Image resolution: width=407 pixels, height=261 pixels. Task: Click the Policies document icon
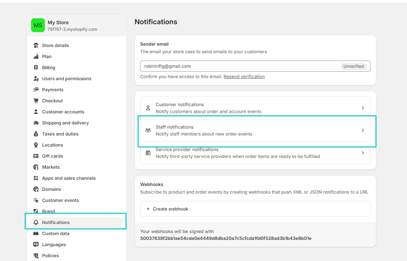pos(36,255)
